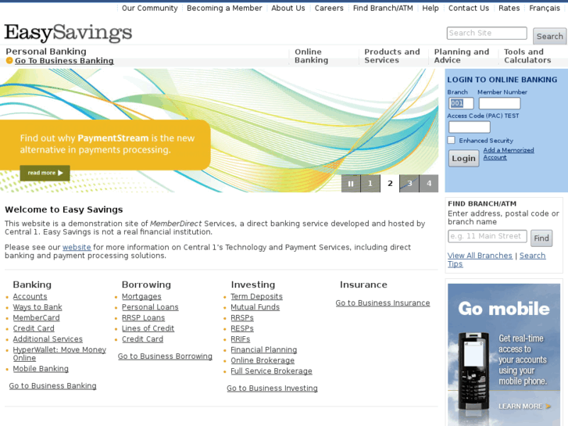Focus the Access Code (PAC) field
Viewport: 568px width, 426px height.
[x=469, y=127]
